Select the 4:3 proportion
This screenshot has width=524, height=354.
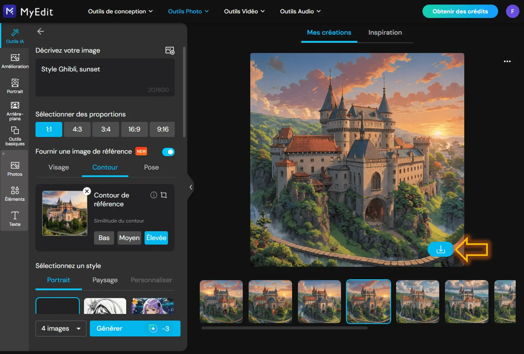pyautogui.click(x=77, y=129)
